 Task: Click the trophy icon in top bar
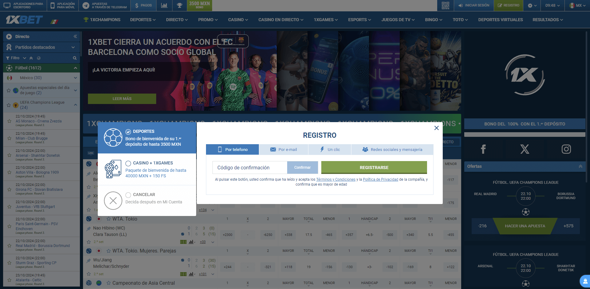[180, 6]
